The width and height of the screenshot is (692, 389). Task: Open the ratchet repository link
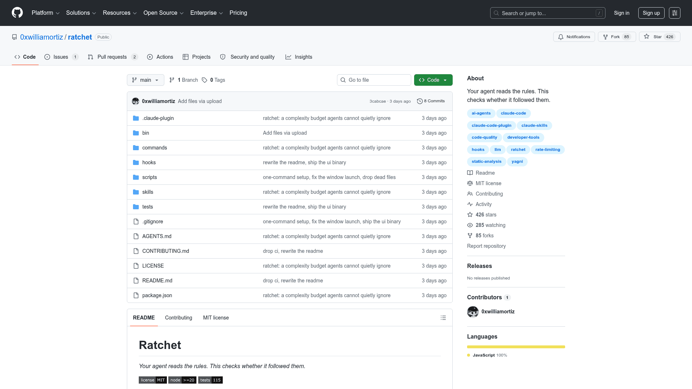[x=80, y=37]
